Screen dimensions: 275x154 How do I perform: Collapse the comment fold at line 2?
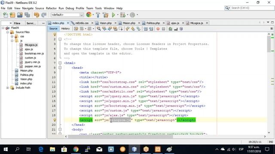(60, 39)
